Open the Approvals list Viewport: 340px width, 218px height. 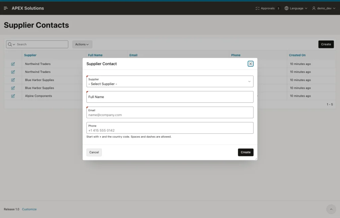pyautogui.click(x=267, y=8)
